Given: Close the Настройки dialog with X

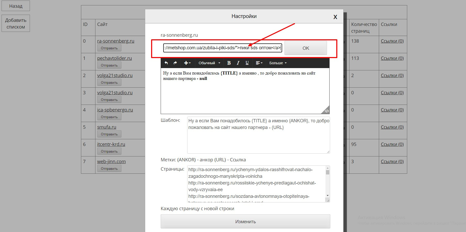Looking at the screenshot, I should point(335,17).
